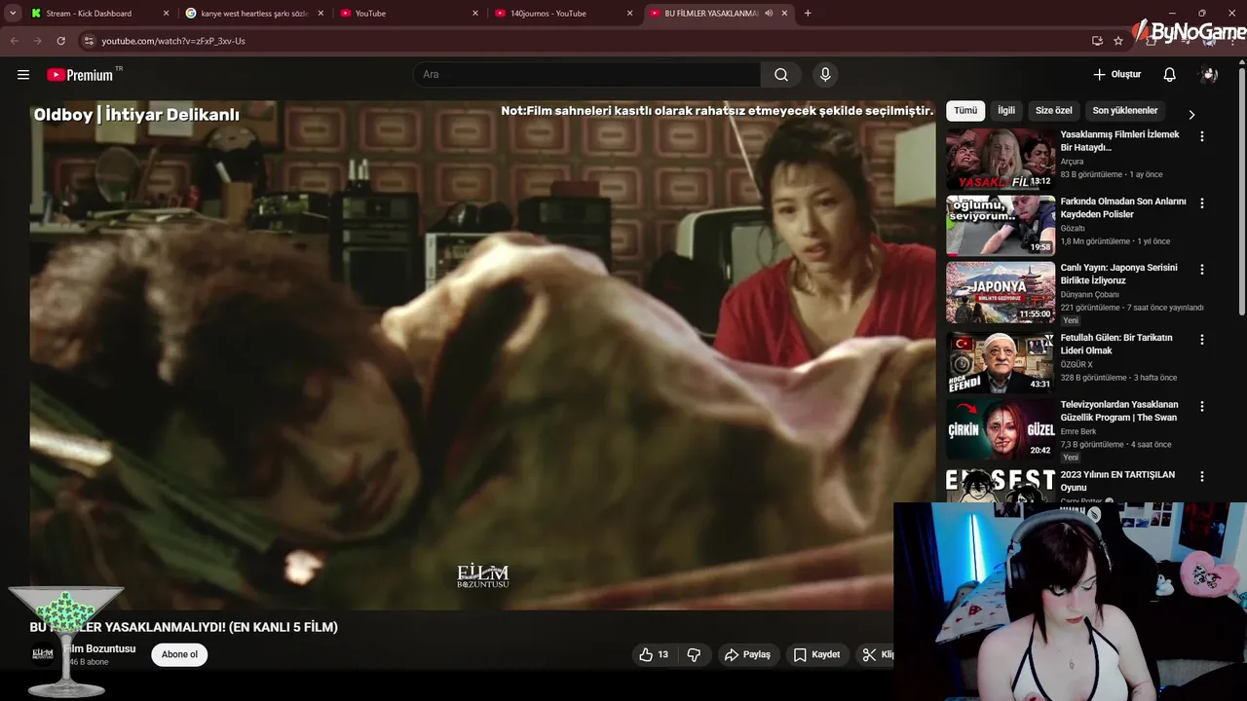This screenshot has width=1247, height=701.
Task: Mute tab via speaker icon on active tab
Action: (769, 13)
